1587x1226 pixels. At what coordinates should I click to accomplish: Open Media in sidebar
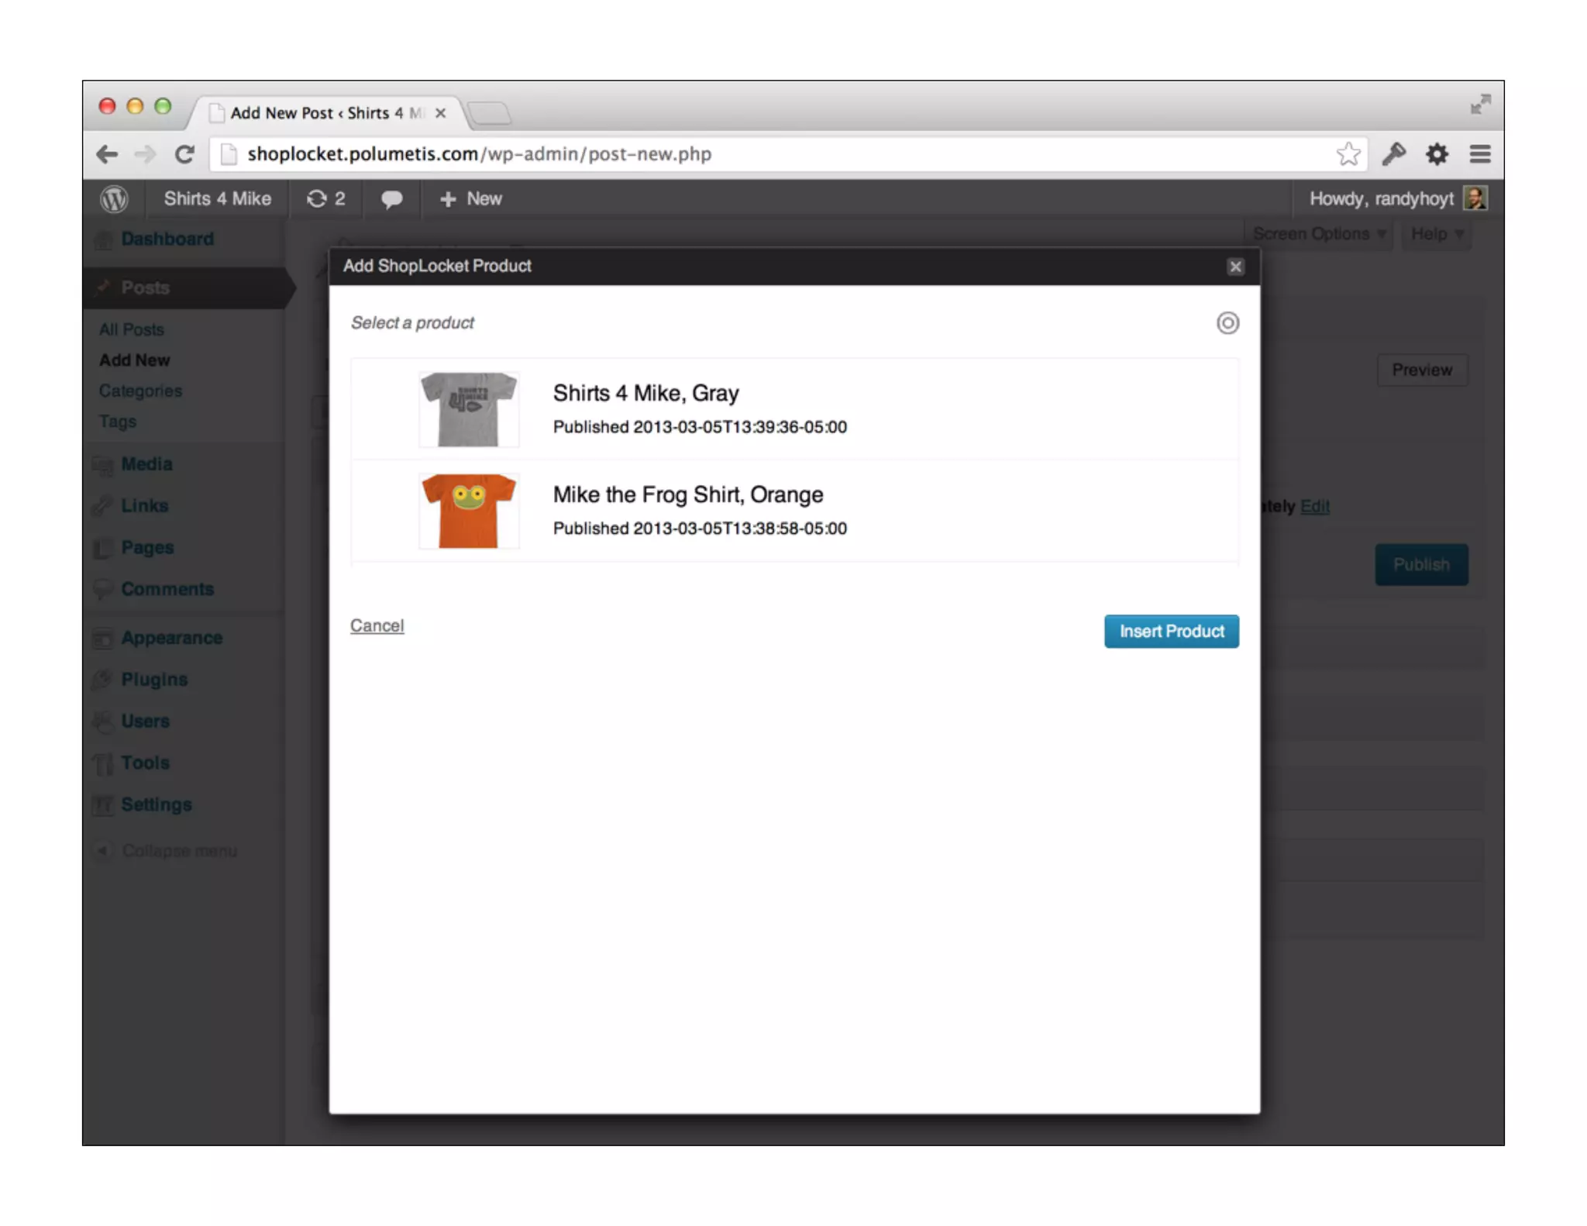coord(146,464)
